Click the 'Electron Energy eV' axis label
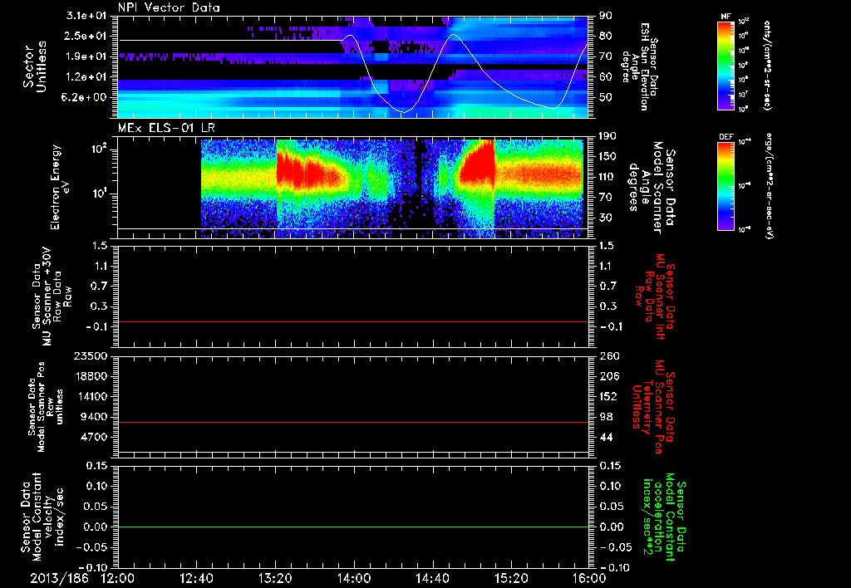This screenshot has width=851, height=588. click(x=60, y=188)
